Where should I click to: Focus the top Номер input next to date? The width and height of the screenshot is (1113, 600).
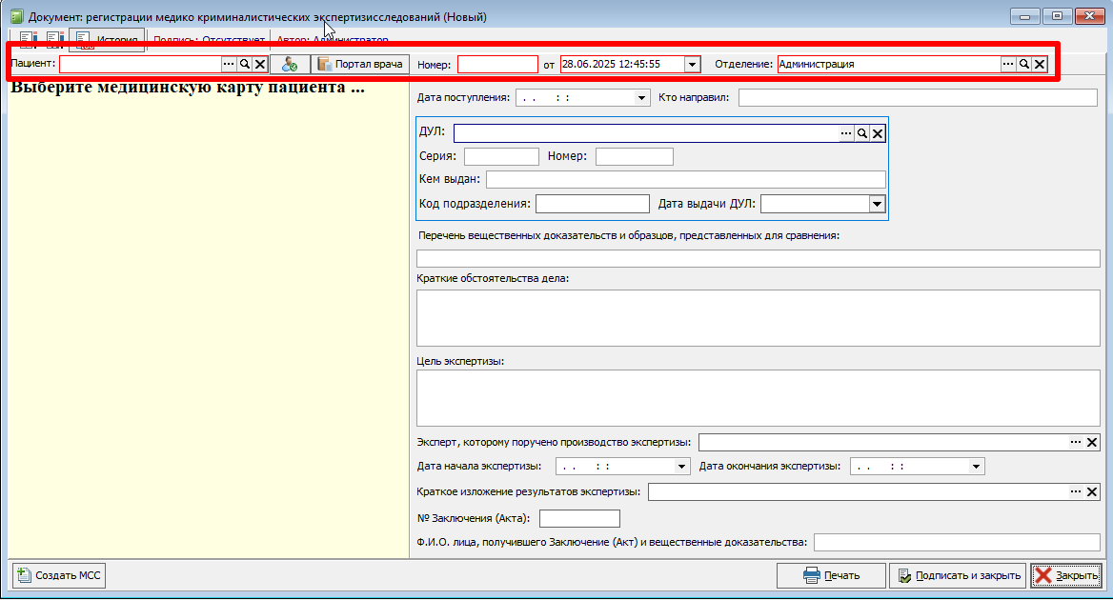497,65
